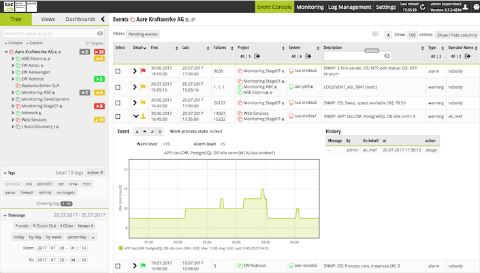
Task: Click the assign-user icon in Event toolbar
Action: [137, 132]
